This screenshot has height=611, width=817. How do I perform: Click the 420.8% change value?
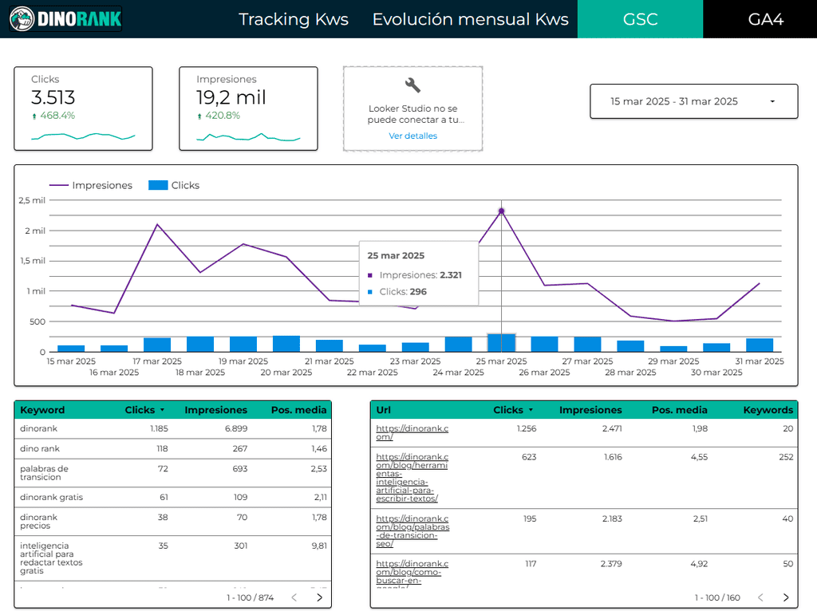[223, 116]
